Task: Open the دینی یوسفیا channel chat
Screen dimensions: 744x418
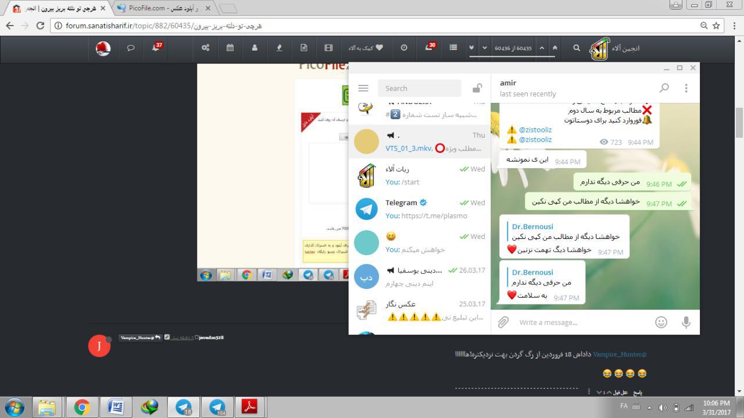Action: click(420, 277)
